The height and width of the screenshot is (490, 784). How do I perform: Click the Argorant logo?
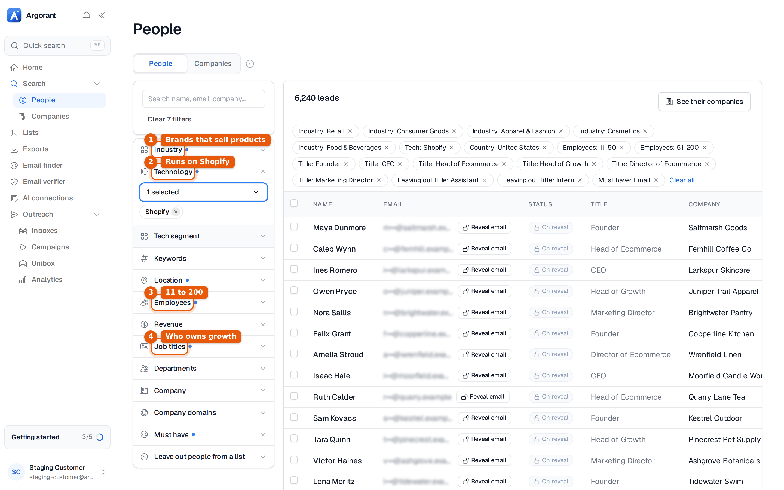pyautogui.click(x=14, y=15)
